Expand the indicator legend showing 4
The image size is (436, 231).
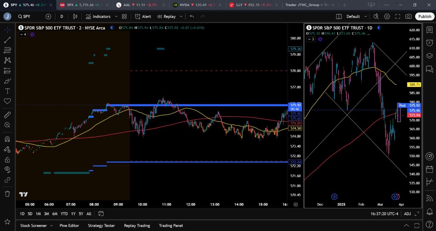click(x=23, y=34)
